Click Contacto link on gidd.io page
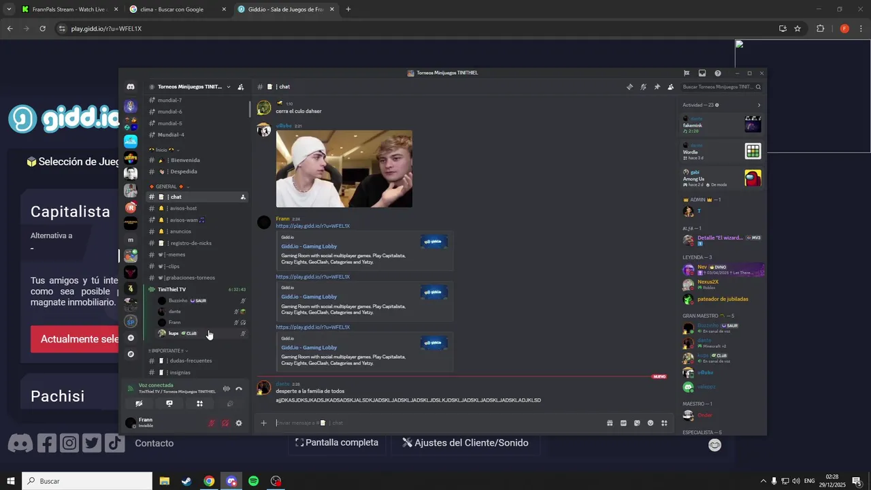 [x=154, y=443]
